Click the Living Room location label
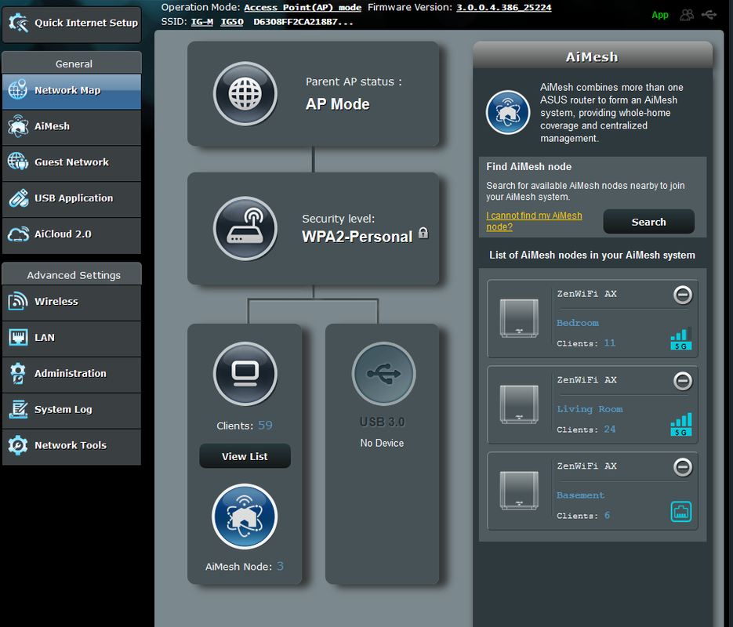This screenshot has height=627, width=733. (x=590, y=409)
